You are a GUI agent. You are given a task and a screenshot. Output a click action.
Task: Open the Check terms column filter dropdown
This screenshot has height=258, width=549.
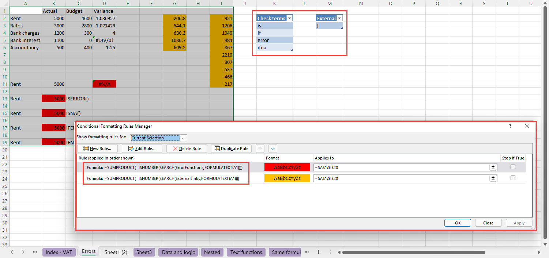(x=289, y=18)
